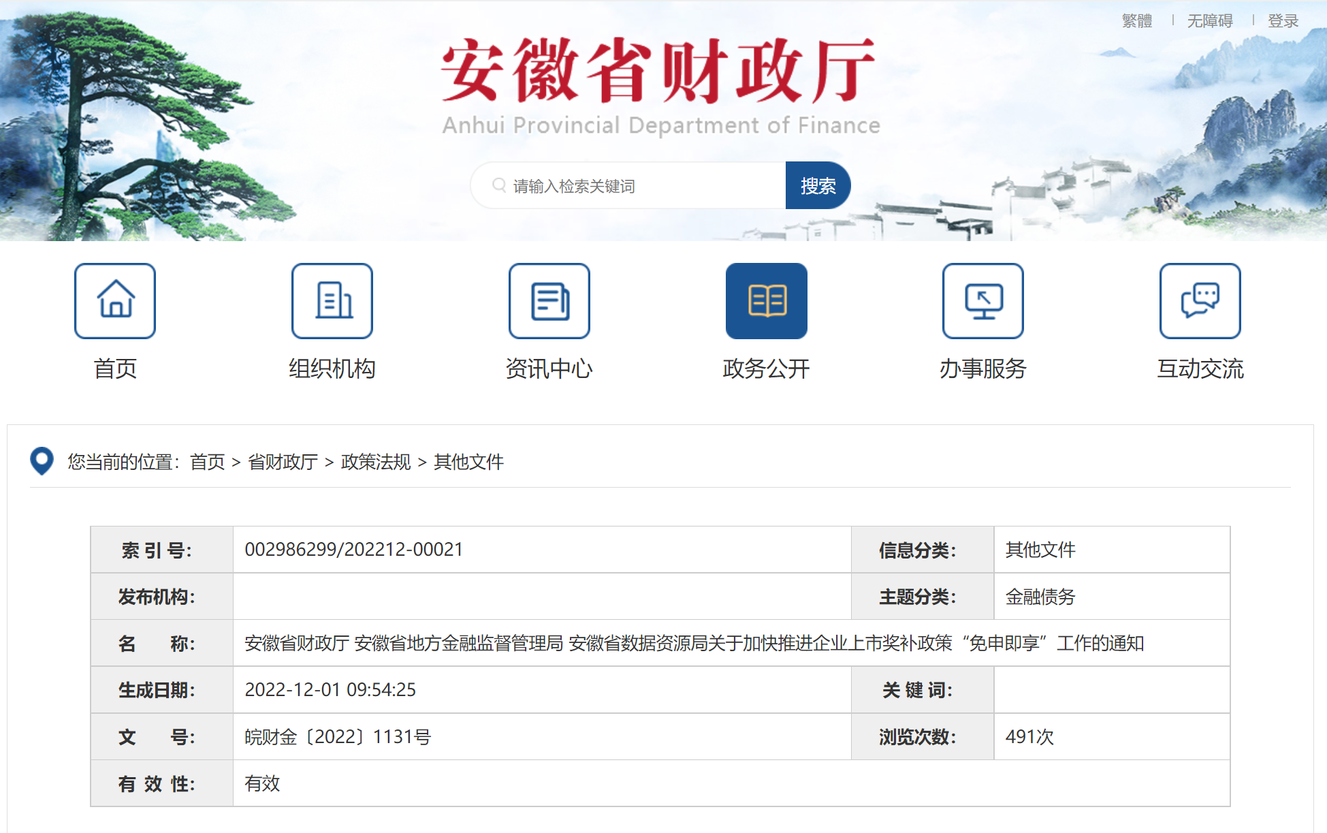Click the 首页 navigation label
The image size is (1327, 833).
tap(115, 368)
